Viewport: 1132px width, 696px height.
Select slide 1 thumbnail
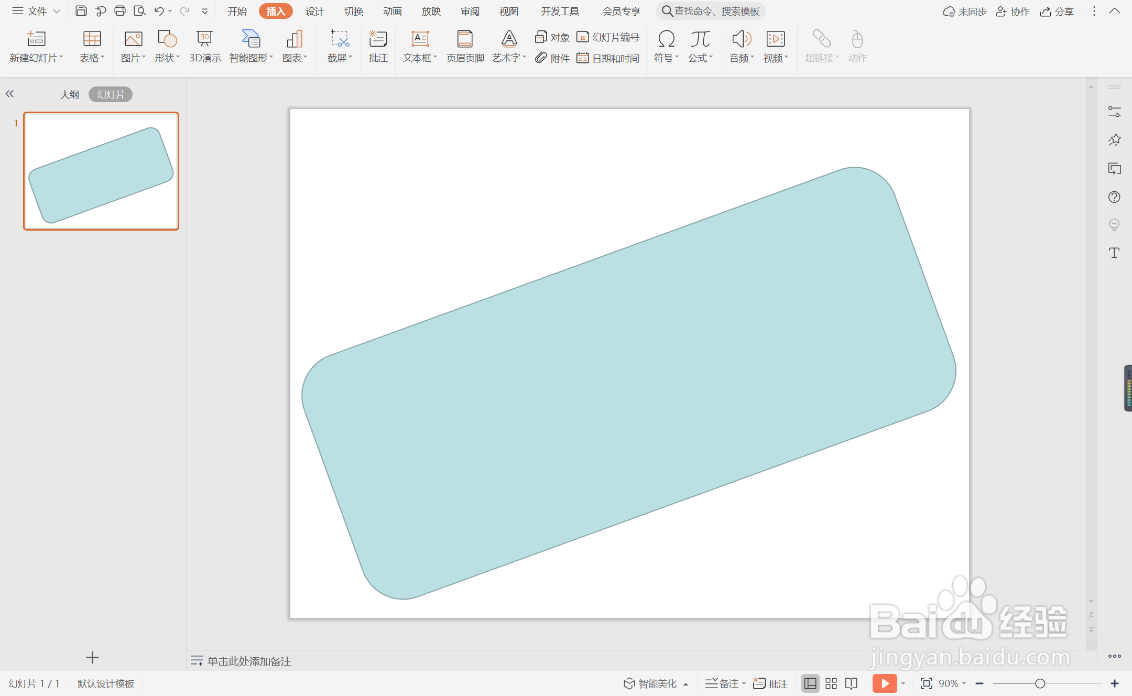[101, 171]
